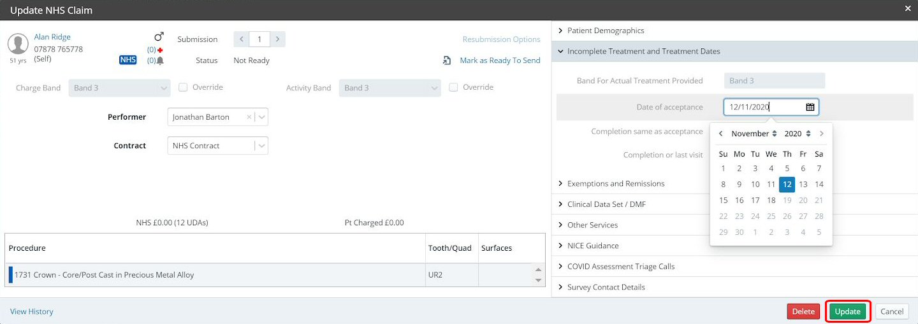Screen dimensions: 918x324
Task: Advance to next month in the calendar
Action: [822, 134]
